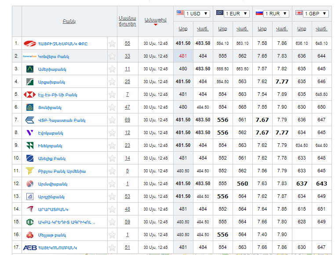
Task: Toggle favorite star for Mellat bank row
Action: [x=112, y=235]
